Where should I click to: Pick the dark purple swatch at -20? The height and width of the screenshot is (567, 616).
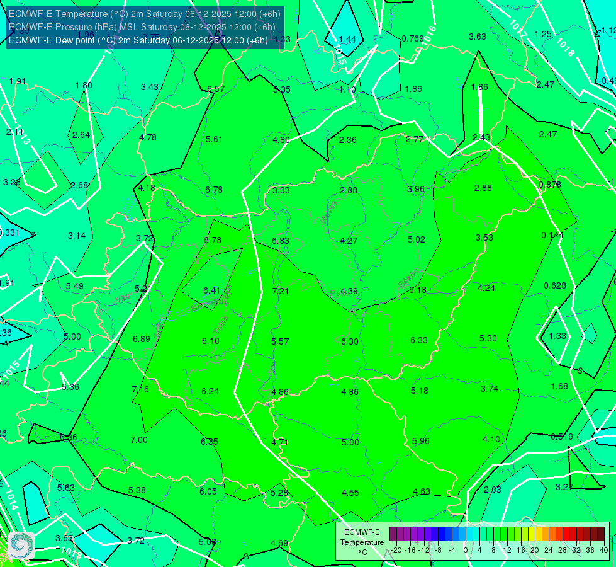[393, 534]
